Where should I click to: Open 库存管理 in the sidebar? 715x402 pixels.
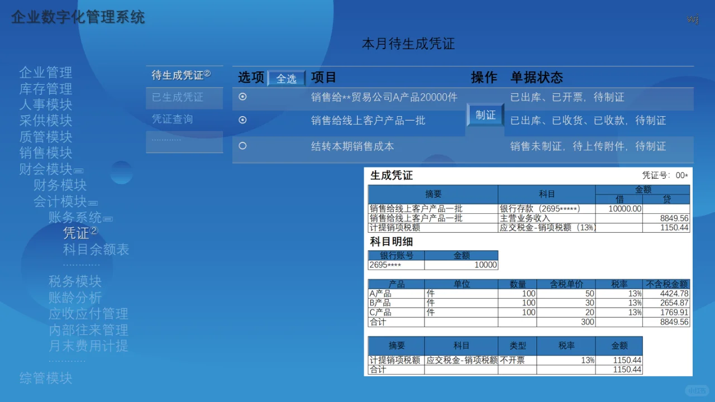(46, 89)
